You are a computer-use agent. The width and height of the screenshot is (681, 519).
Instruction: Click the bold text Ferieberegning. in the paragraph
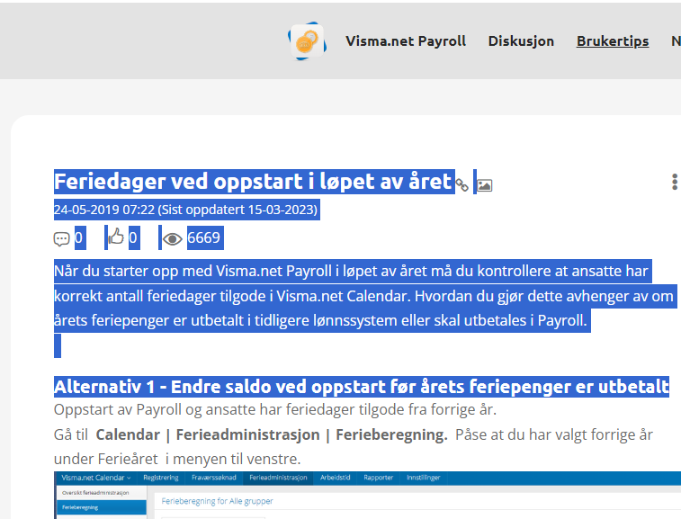pos(391,434)
